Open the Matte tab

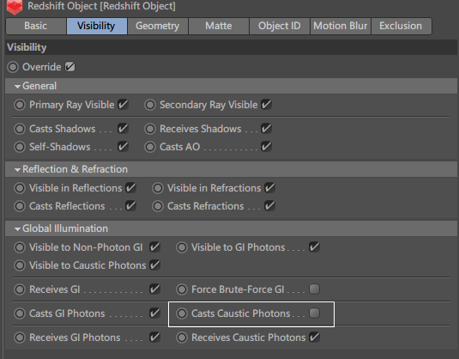(219, 26)
